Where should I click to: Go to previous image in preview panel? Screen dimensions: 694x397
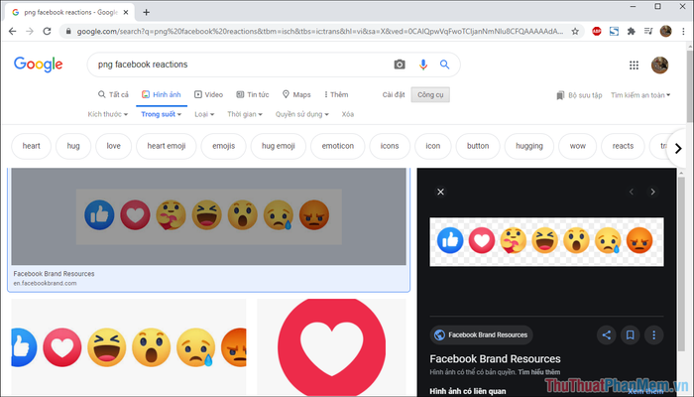[x=632, y=192]
